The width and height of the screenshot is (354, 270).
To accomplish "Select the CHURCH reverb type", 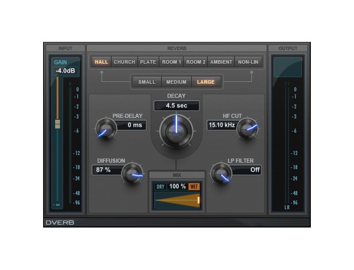I will pos(124,62).
